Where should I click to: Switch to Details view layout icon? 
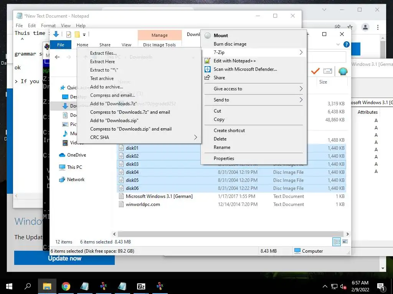coord(337,242)
